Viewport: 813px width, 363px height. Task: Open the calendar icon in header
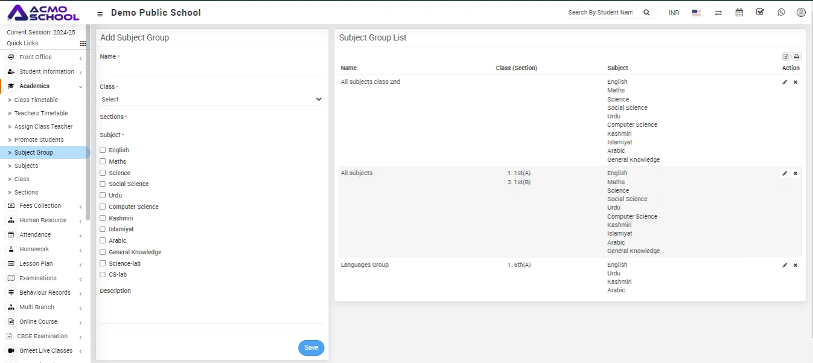click(x=739, y=13)
